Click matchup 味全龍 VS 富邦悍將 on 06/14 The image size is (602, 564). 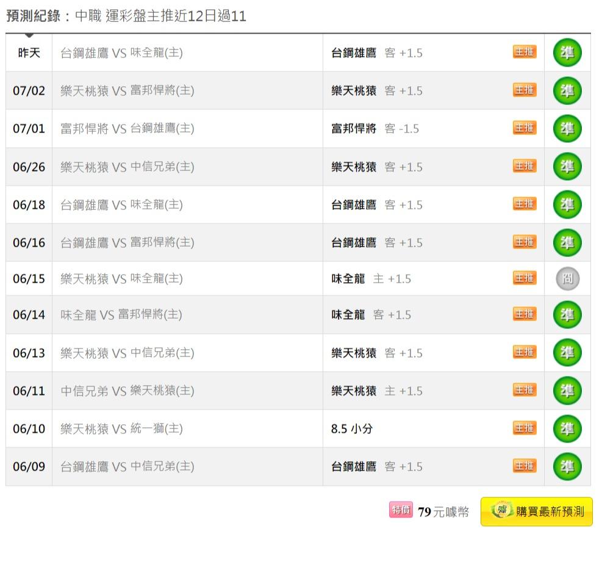121,315
